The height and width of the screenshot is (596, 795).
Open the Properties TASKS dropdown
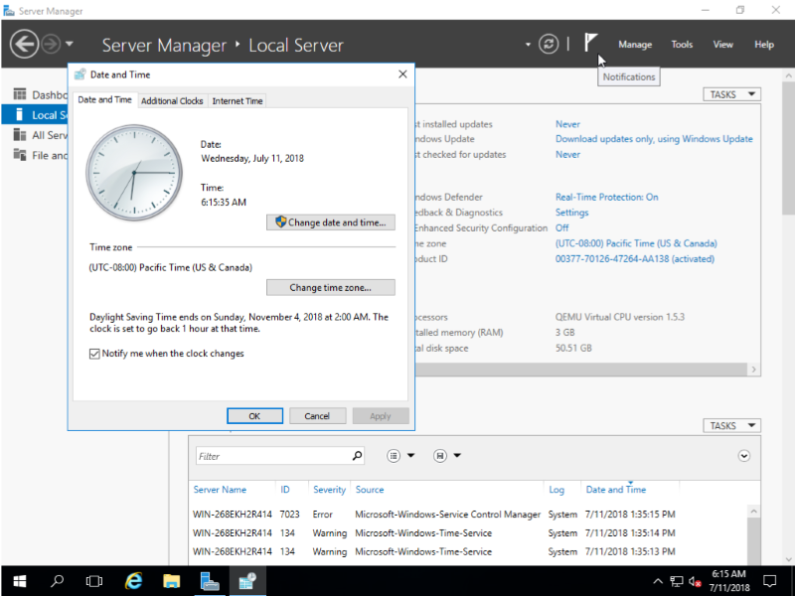731,94
